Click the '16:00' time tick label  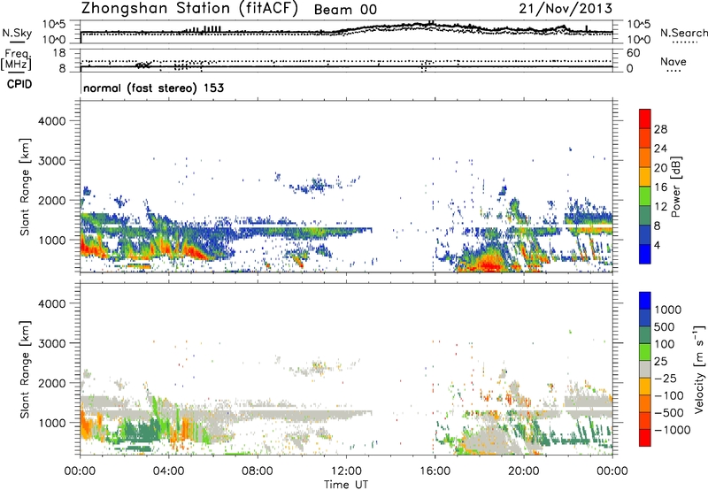[435, 471]
